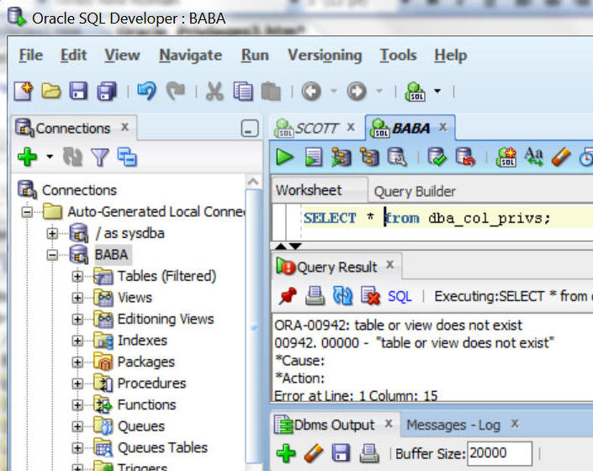Click the Cut scissors icon

click(214, 91)
